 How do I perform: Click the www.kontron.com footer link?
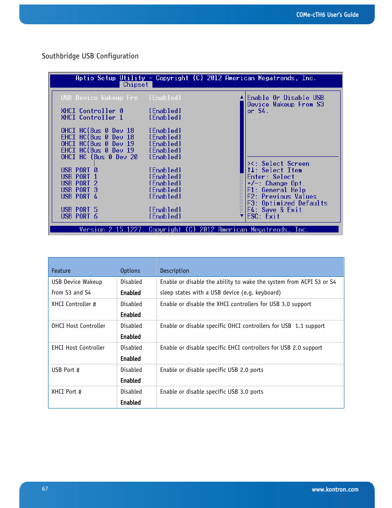[335, 489]
